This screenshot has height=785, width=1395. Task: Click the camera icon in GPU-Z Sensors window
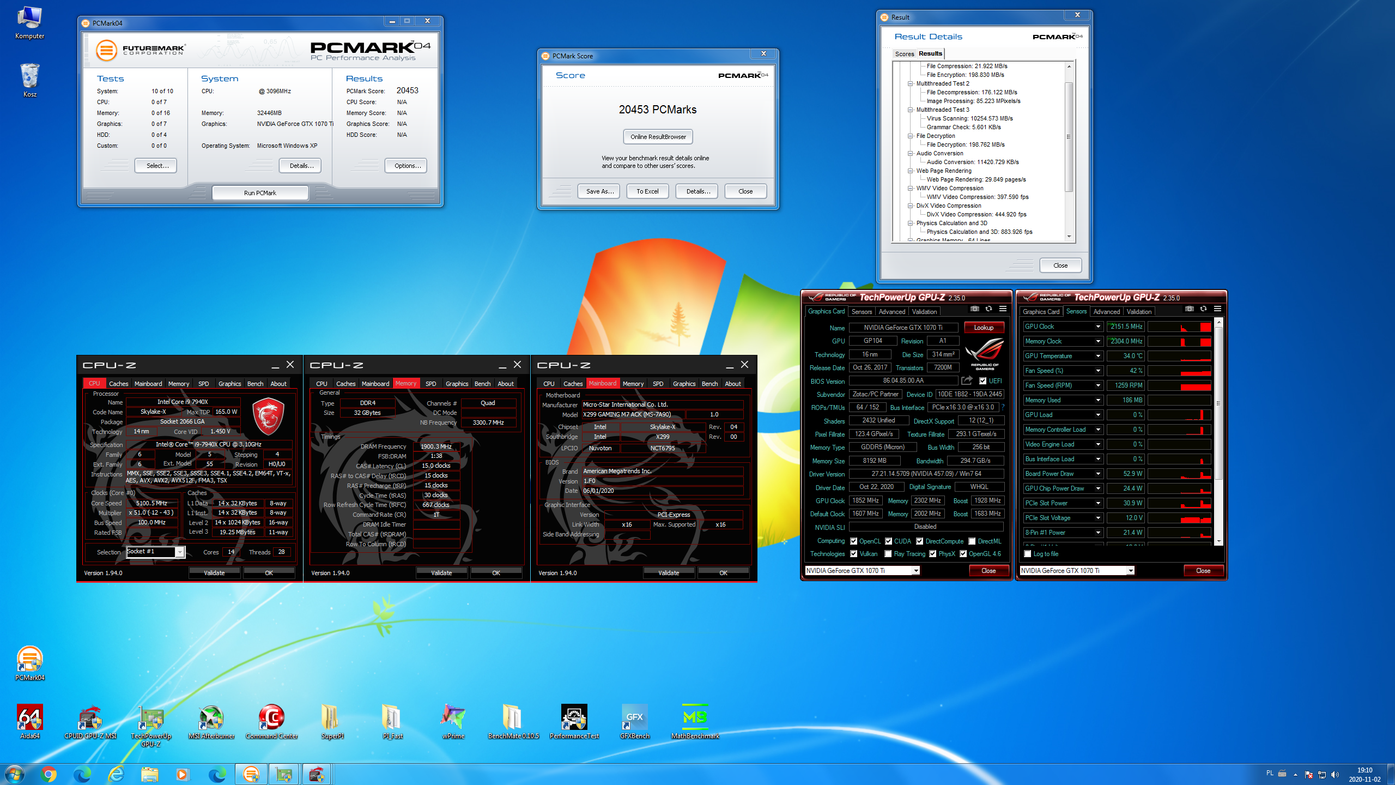point(1189,309)
